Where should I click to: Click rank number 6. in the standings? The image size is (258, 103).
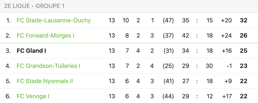[8, 96]
